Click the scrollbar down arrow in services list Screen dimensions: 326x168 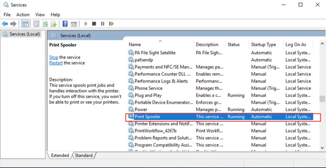[x=322, y=148]
